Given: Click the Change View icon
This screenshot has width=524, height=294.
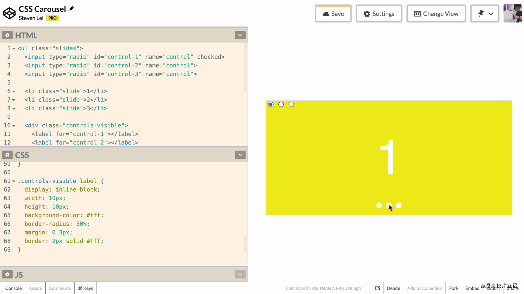Looking at the screenshot, I should pyautogui.click(x=418, y=14).
